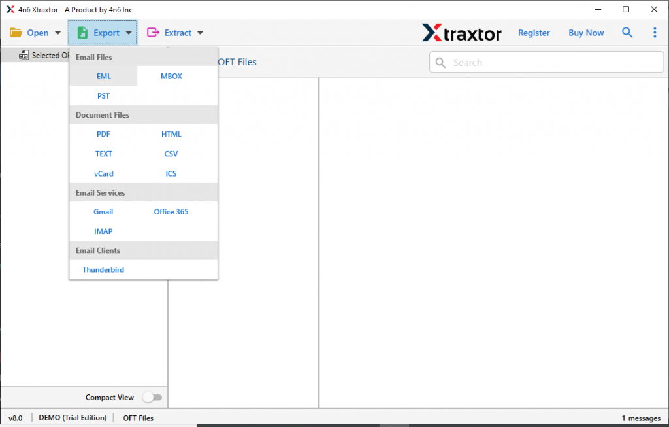Expand the Extract dropdown arrow
This screenshot has height=427, width=669.
pyautogui.click(x=200, y=33)
